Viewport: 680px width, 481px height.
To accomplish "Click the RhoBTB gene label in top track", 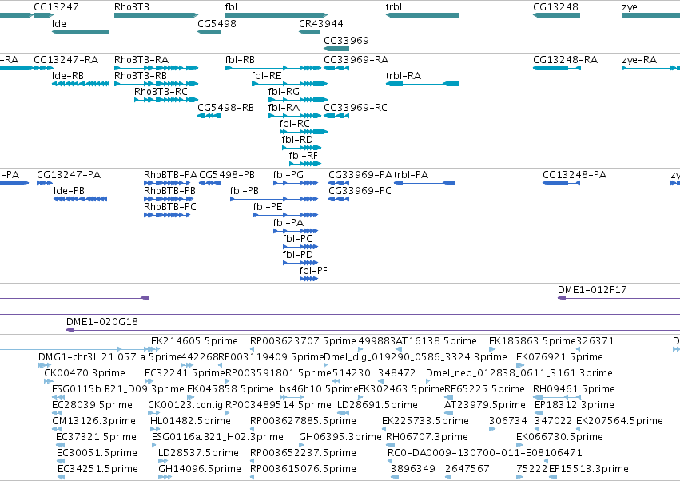I will tap(131, 7).
